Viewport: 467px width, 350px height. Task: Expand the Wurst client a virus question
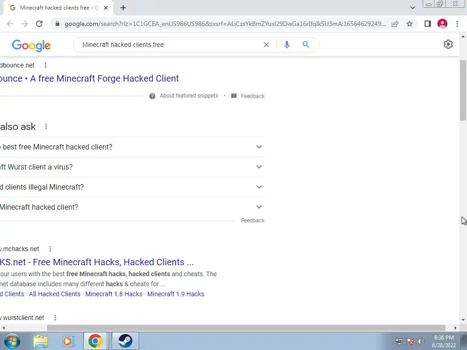(132, 167)
